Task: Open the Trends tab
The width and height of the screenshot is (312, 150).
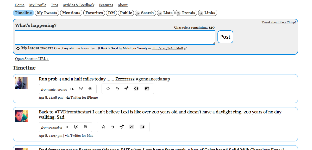Action: [186, 13]
